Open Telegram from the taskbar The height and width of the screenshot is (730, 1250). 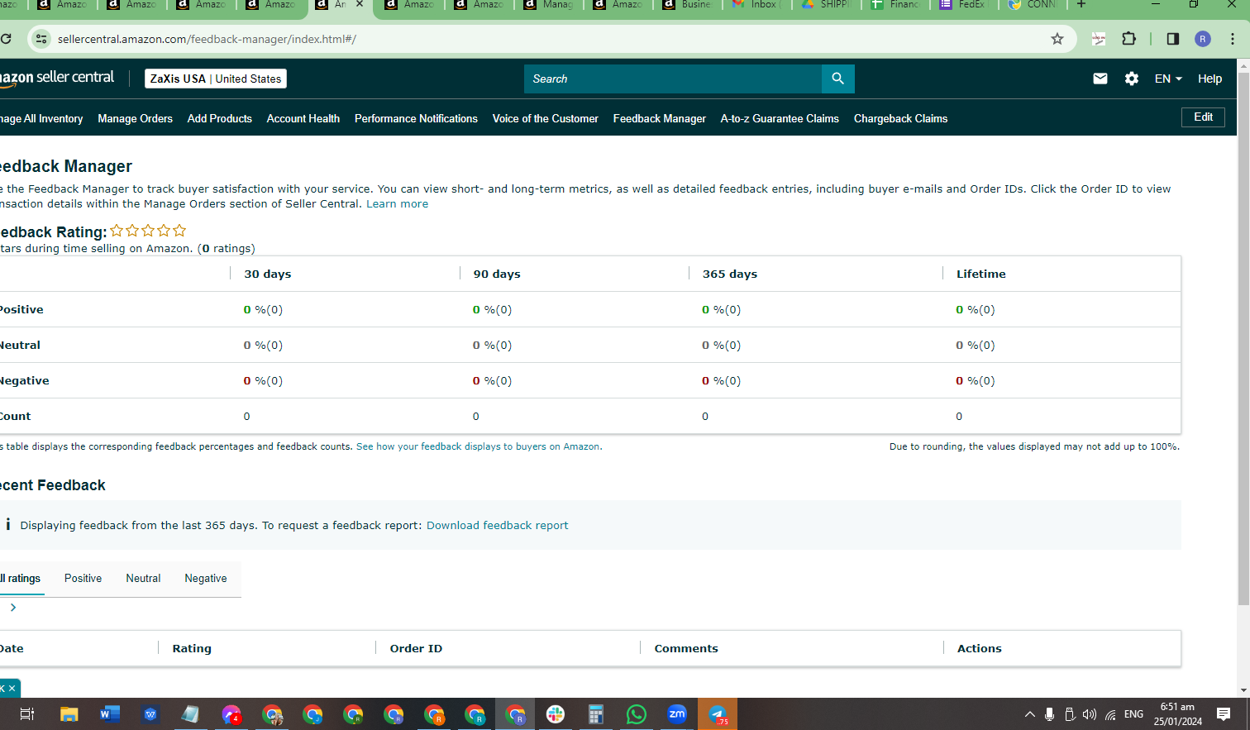718,714
